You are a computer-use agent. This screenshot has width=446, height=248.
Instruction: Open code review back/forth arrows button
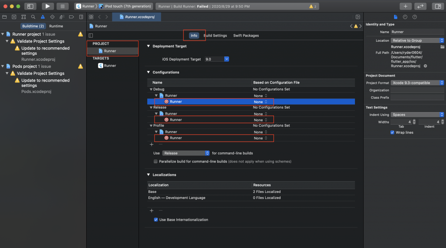(420, 6)
